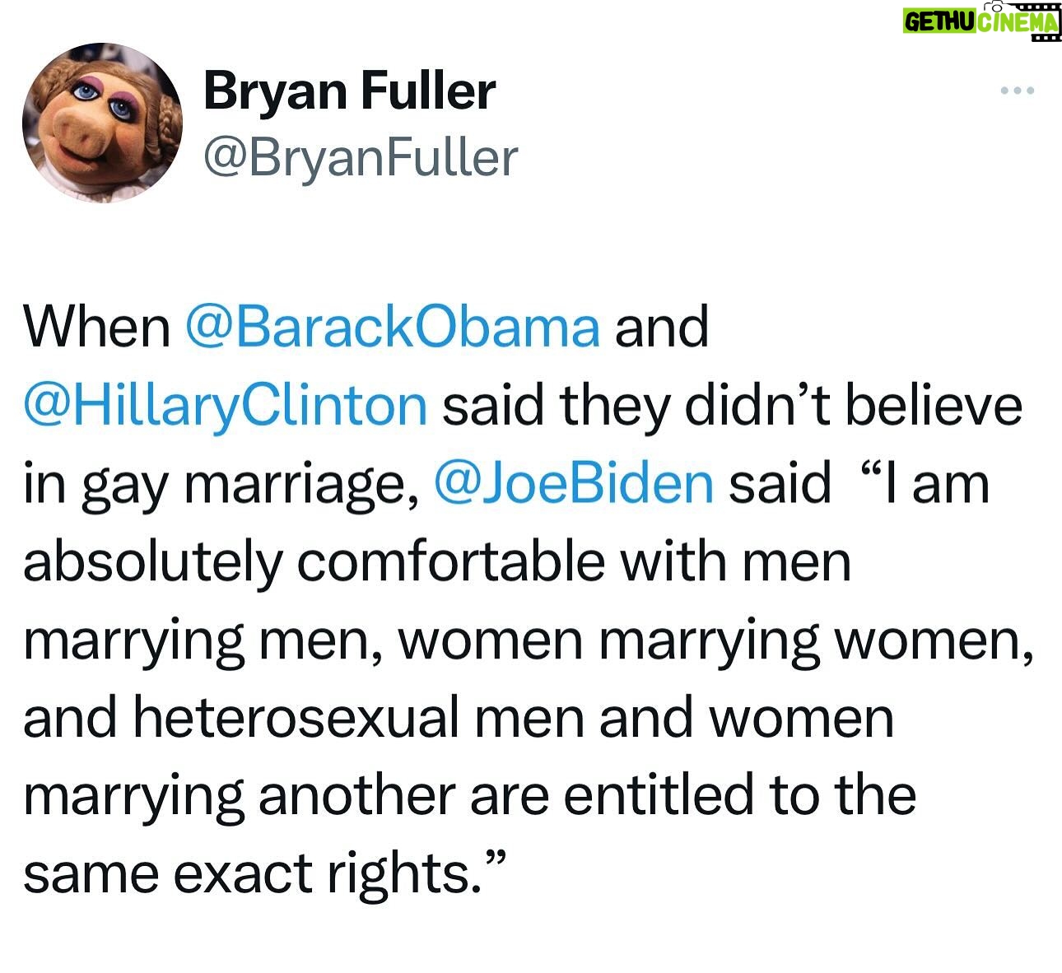Viewport: 1062px width, 973px height.
Task: Open Bryan Fuller's profile via display name
Action: tap(349, 91)
